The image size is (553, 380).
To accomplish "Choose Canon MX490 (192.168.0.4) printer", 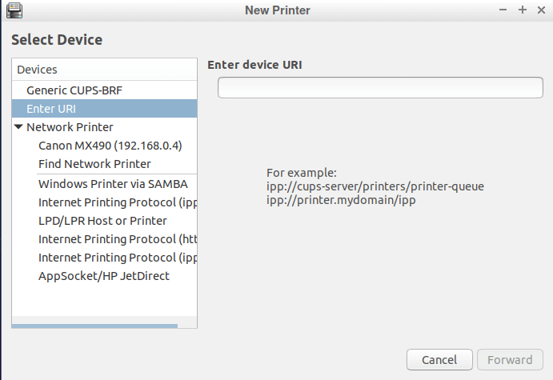I will pyautogui.click(x=110, y=146).
